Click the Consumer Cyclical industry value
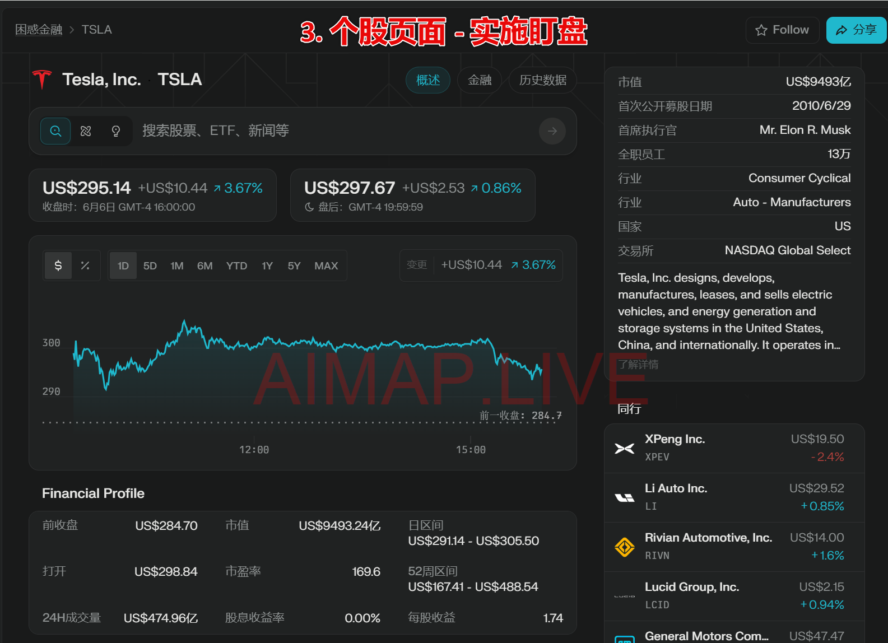 click(x=799, y=178)
